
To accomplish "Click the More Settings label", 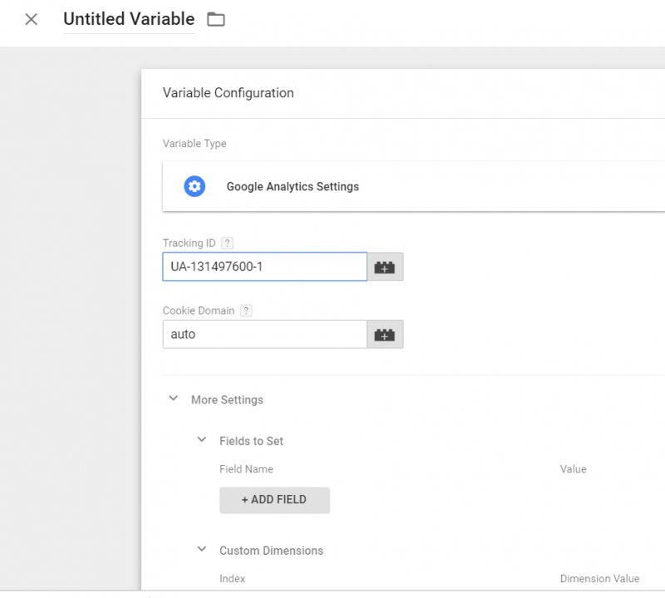I will point(227,400).
